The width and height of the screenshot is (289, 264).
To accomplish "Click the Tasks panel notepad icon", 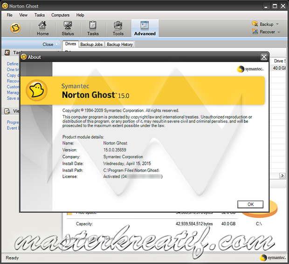I will [x=7, y=53].
